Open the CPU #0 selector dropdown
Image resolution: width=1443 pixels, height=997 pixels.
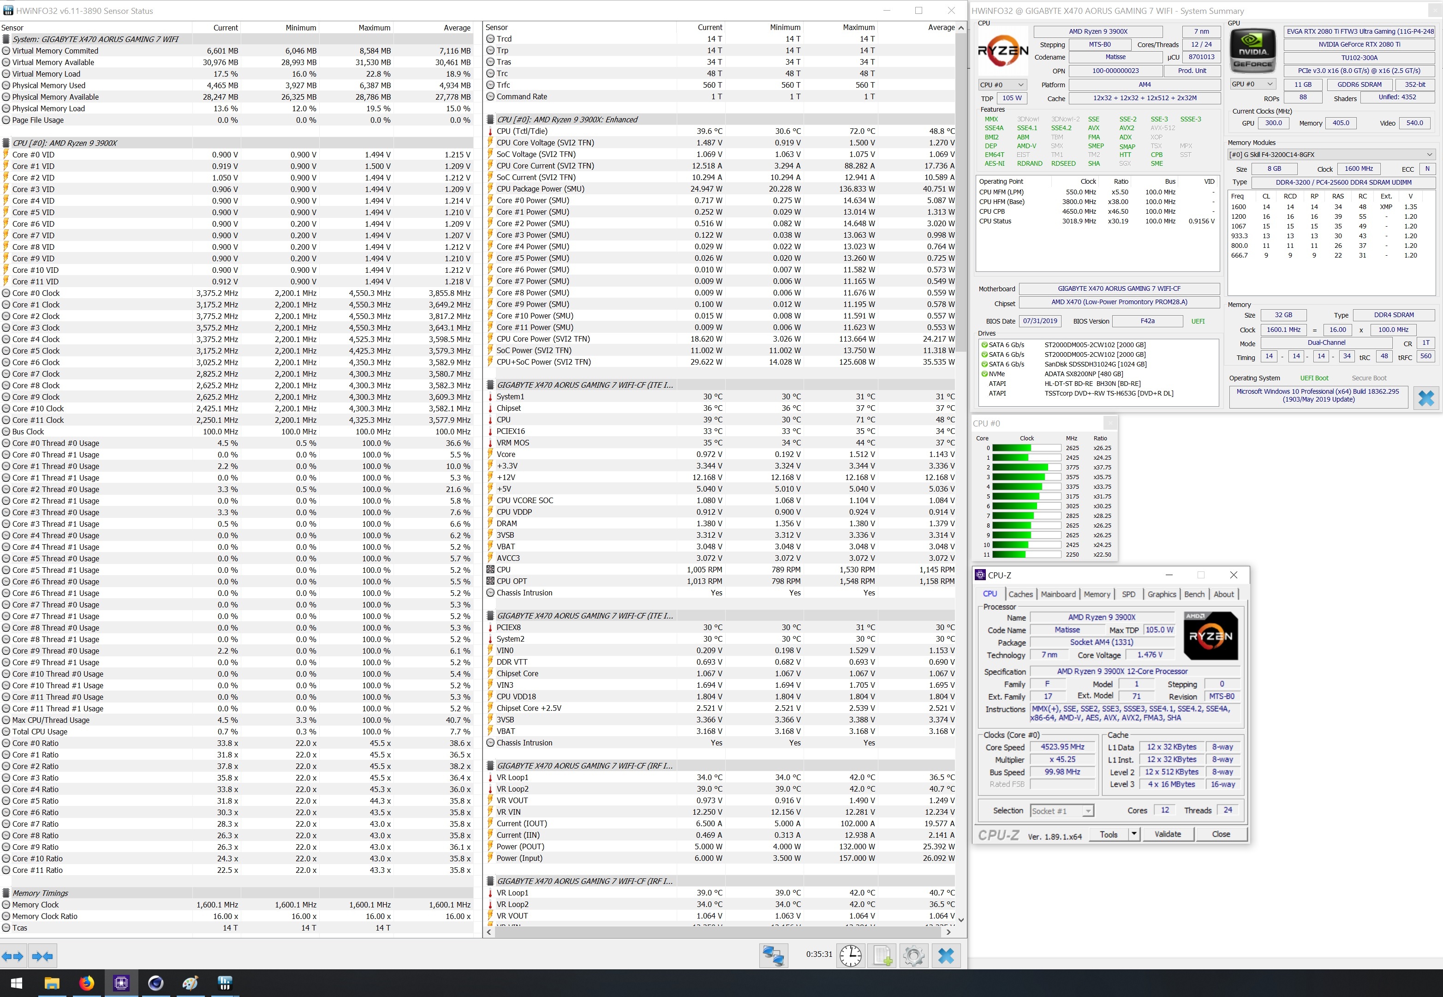point(1002,85)
